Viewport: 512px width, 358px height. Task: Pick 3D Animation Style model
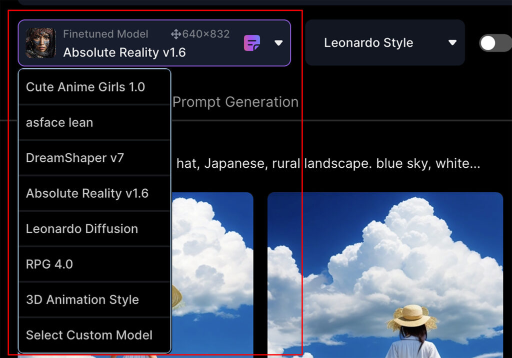[x=94, y=300]
